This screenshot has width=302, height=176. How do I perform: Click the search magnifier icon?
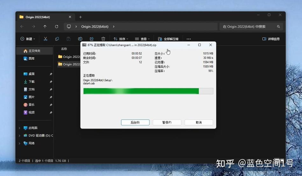point(278,26)
